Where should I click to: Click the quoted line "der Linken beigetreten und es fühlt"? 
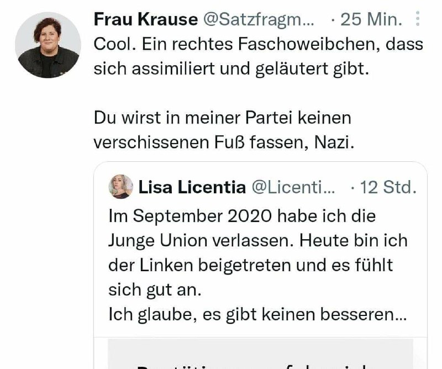[251, 265]
